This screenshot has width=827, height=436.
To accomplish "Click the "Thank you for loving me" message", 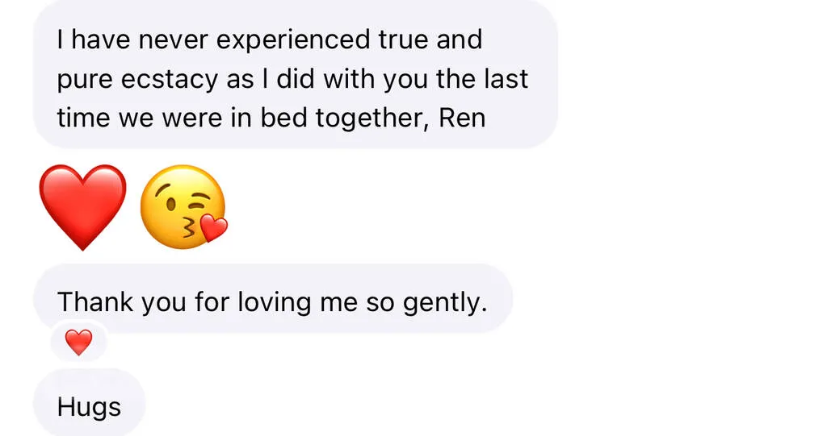I will tap(272, 301).
